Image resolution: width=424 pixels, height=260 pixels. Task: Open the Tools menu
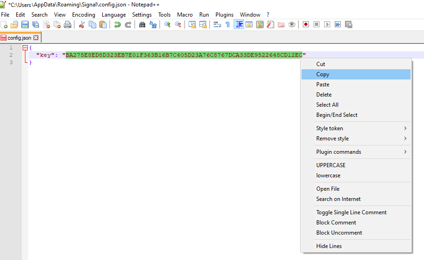click(165, 15)
